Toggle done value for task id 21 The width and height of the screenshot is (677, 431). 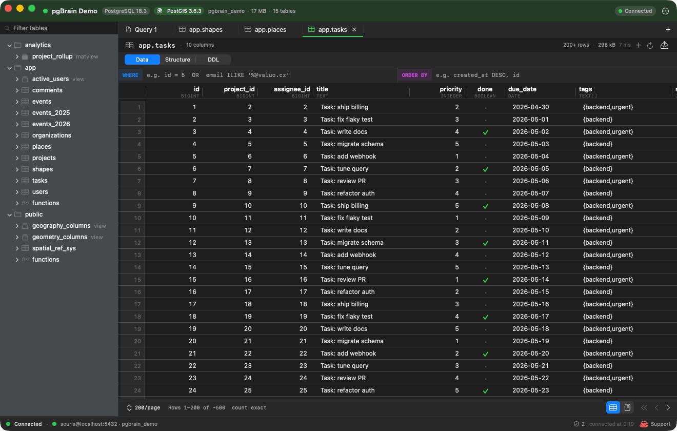point(485,354)
